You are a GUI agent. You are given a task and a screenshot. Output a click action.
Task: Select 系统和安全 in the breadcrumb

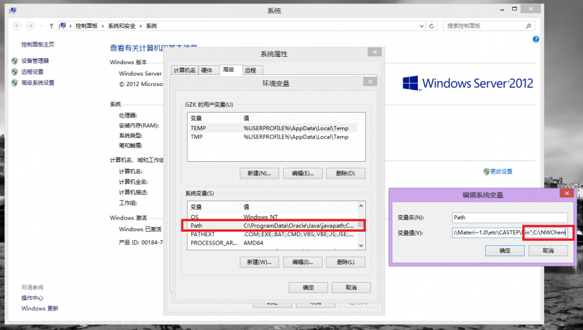pyautogui.click(x=122, y=26)
